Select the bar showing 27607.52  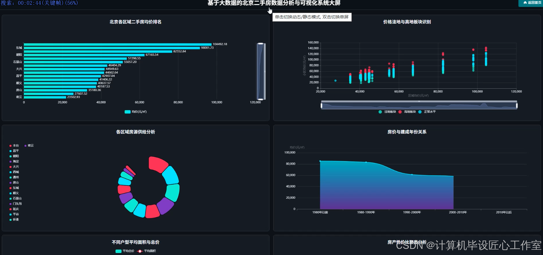[x=49, y=94]
